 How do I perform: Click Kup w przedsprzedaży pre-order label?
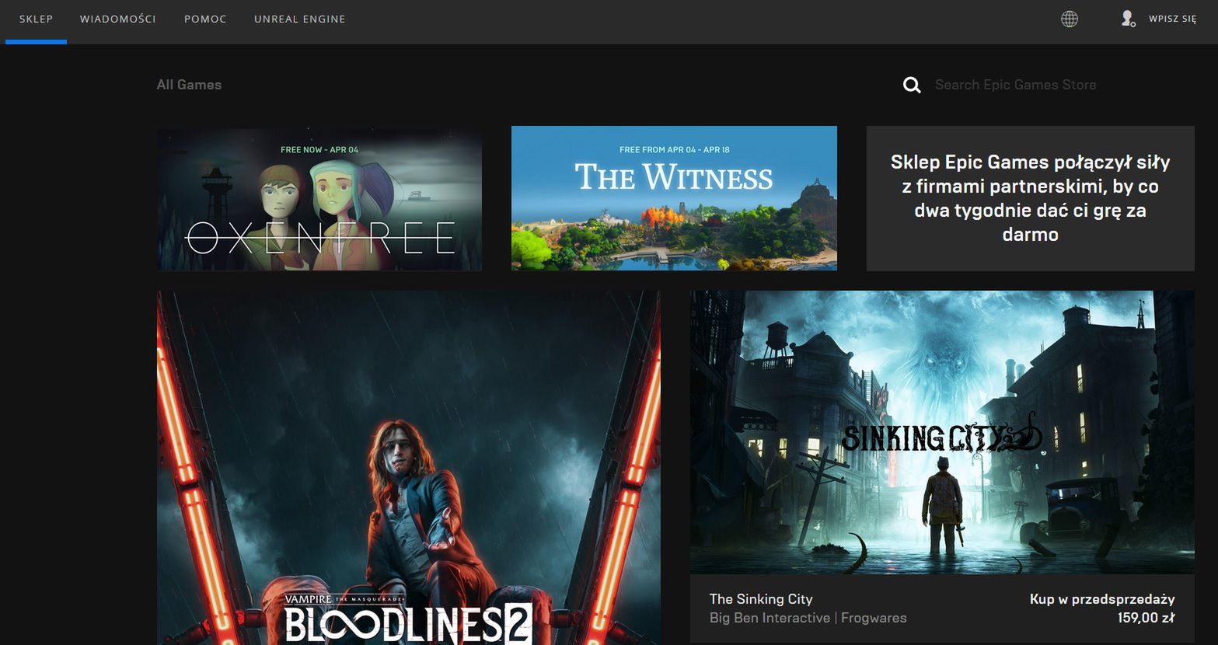(1102, 599)
